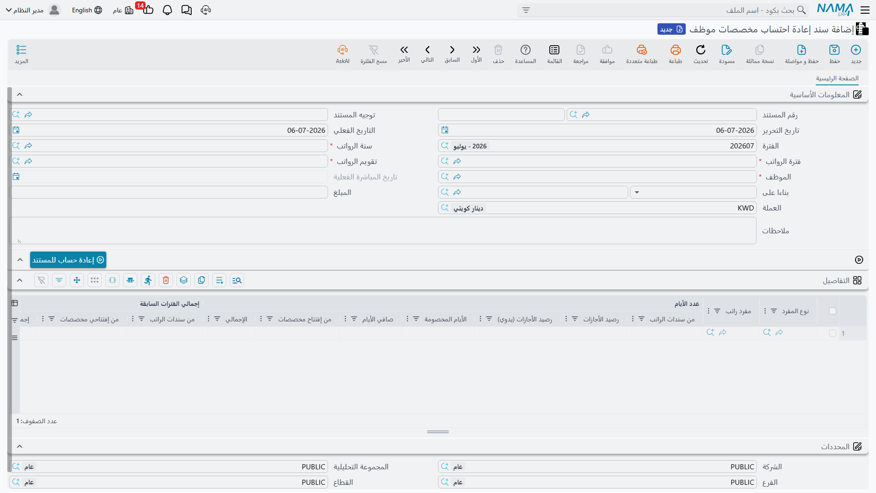Open the بناءا على dropdown arrow
Image resolution: width=876 pixels, height=493 pixels.
point(637,192)
